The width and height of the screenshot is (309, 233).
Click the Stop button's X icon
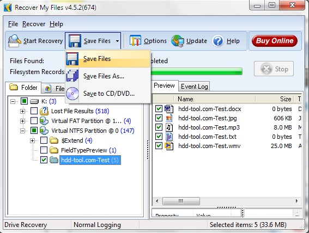click(x=266, y=69)
